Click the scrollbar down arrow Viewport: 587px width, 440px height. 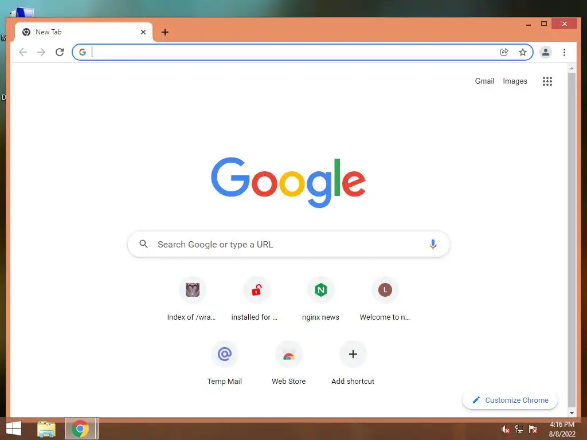572,412
